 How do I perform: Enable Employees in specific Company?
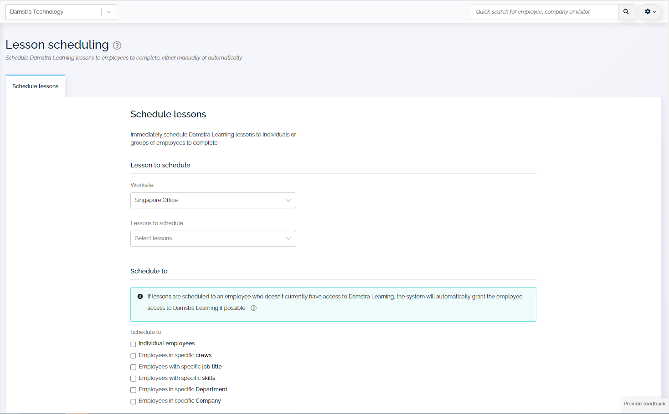click(x=133, y=401)
